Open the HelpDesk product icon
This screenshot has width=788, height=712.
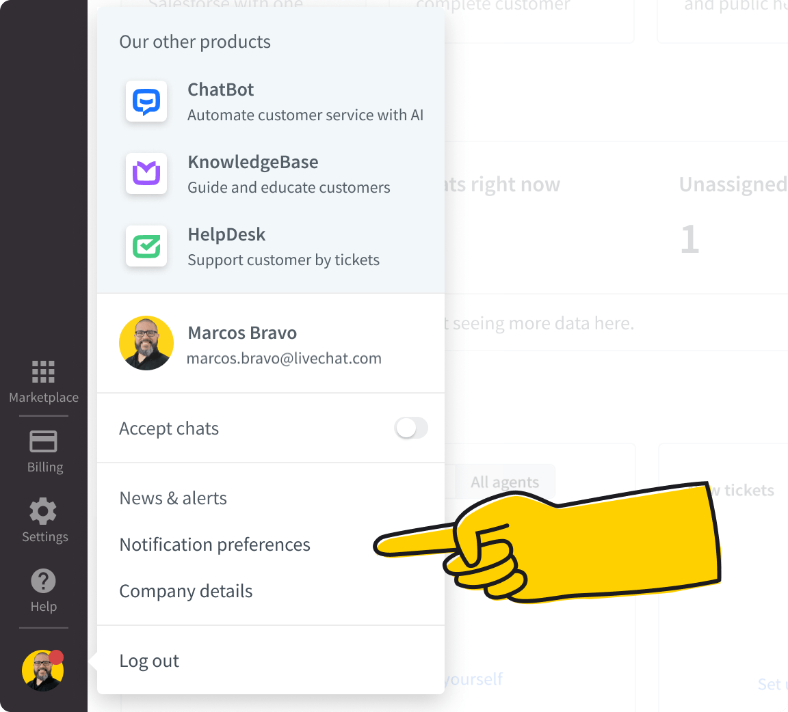[146, 246]
